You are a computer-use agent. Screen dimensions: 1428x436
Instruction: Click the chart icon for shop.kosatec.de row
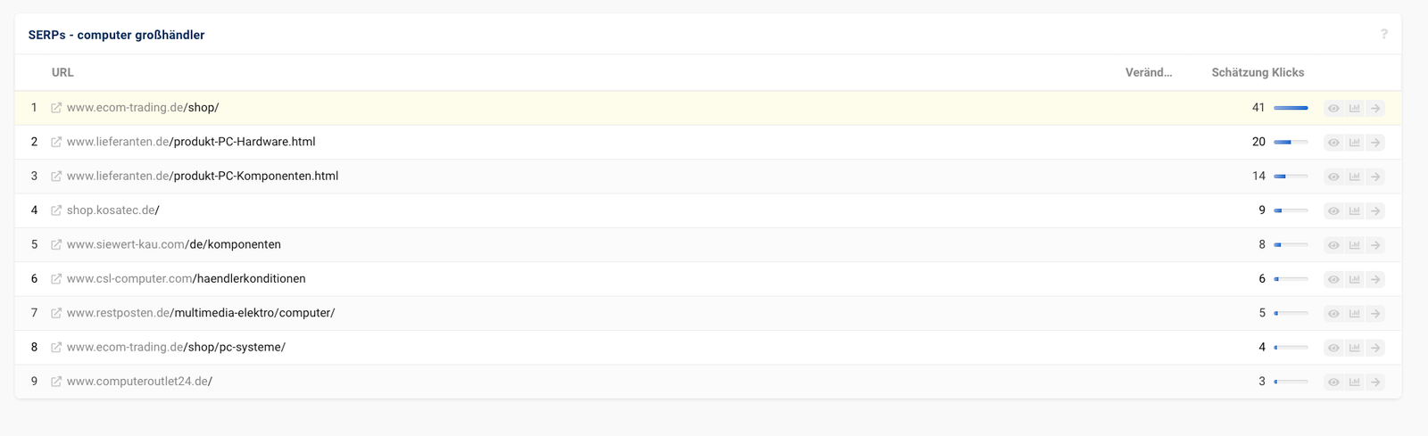(x=1355, y=210)
